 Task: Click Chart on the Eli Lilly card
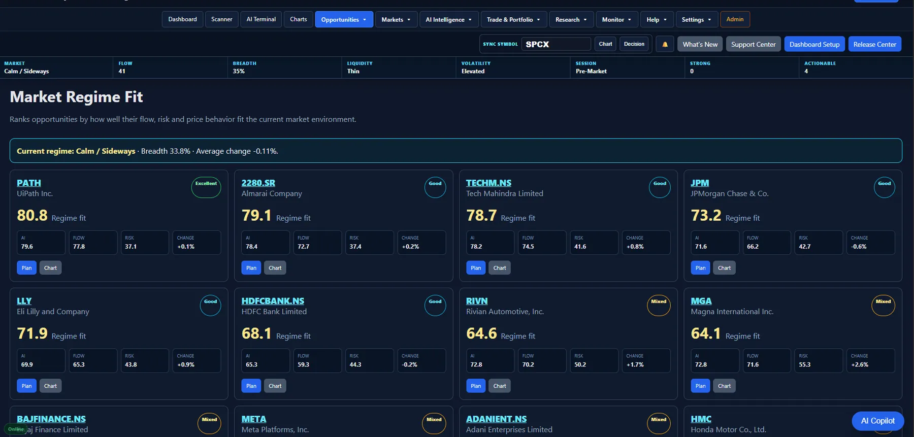[50, 386]
